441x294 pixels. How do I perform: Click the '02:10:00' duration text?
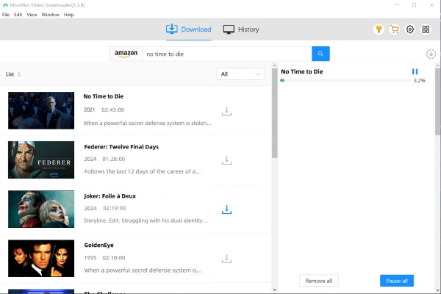(x=114, y=258)
